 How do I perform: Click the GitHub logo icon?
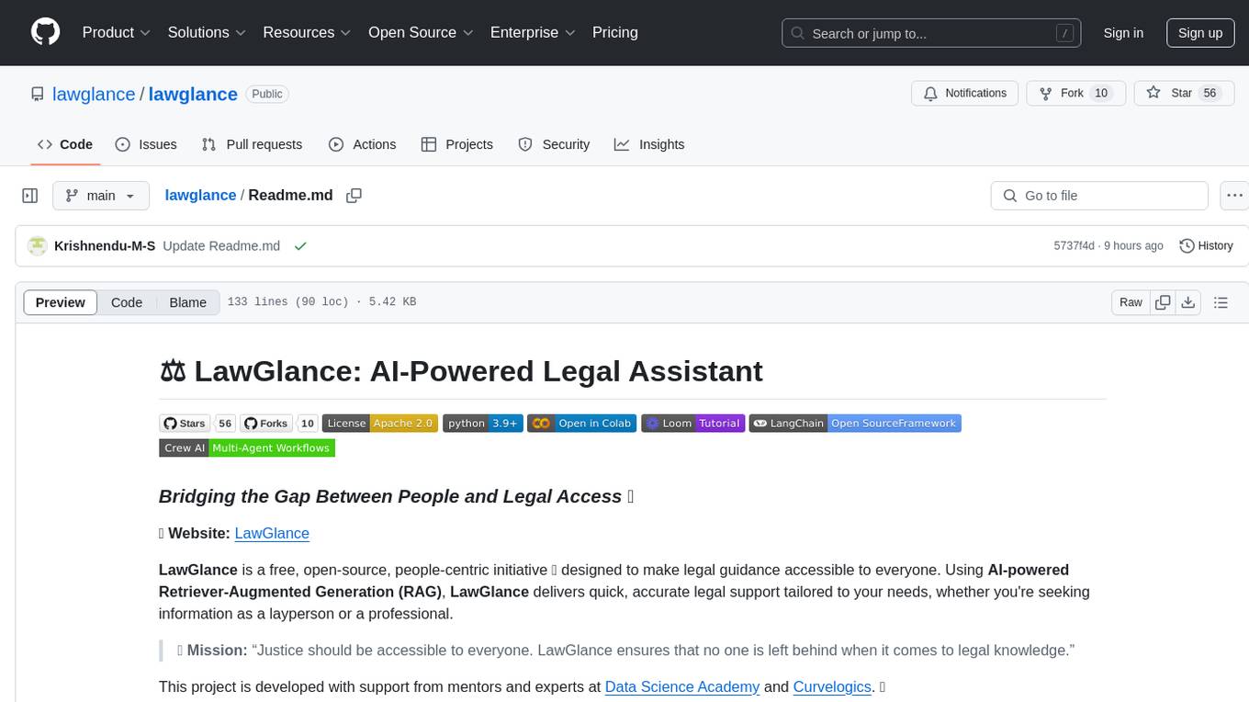point(45,32)
